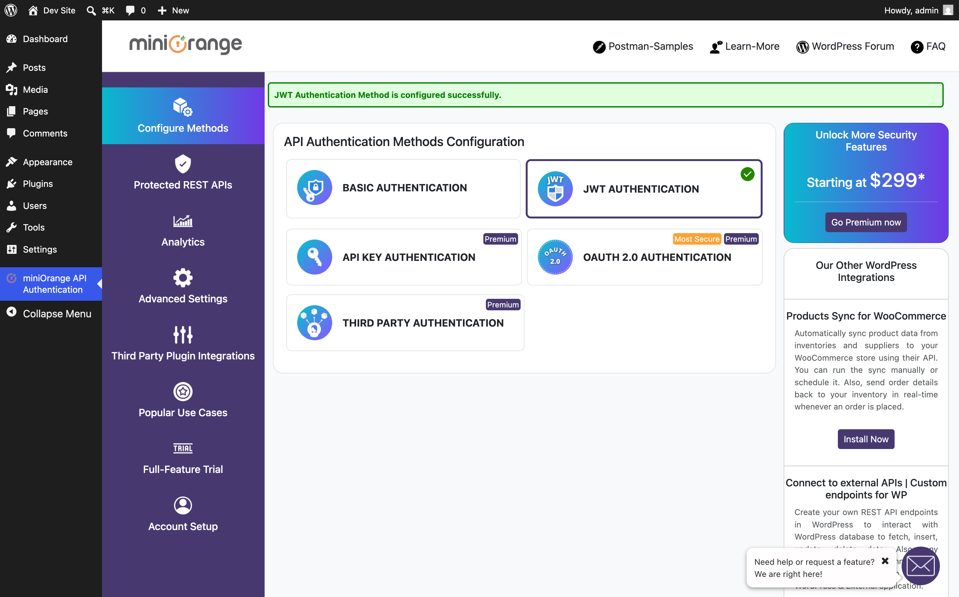959x597 pixels.
Task: Click the Third Party Authentication icon
Action: coord(315,323)
